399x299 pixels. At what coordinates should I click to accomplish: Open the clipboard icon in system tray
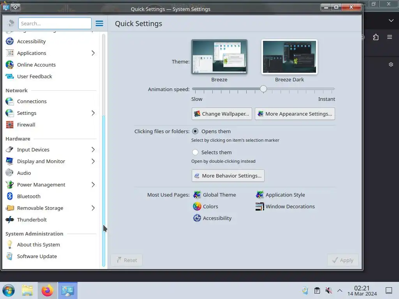click(317, 290)
